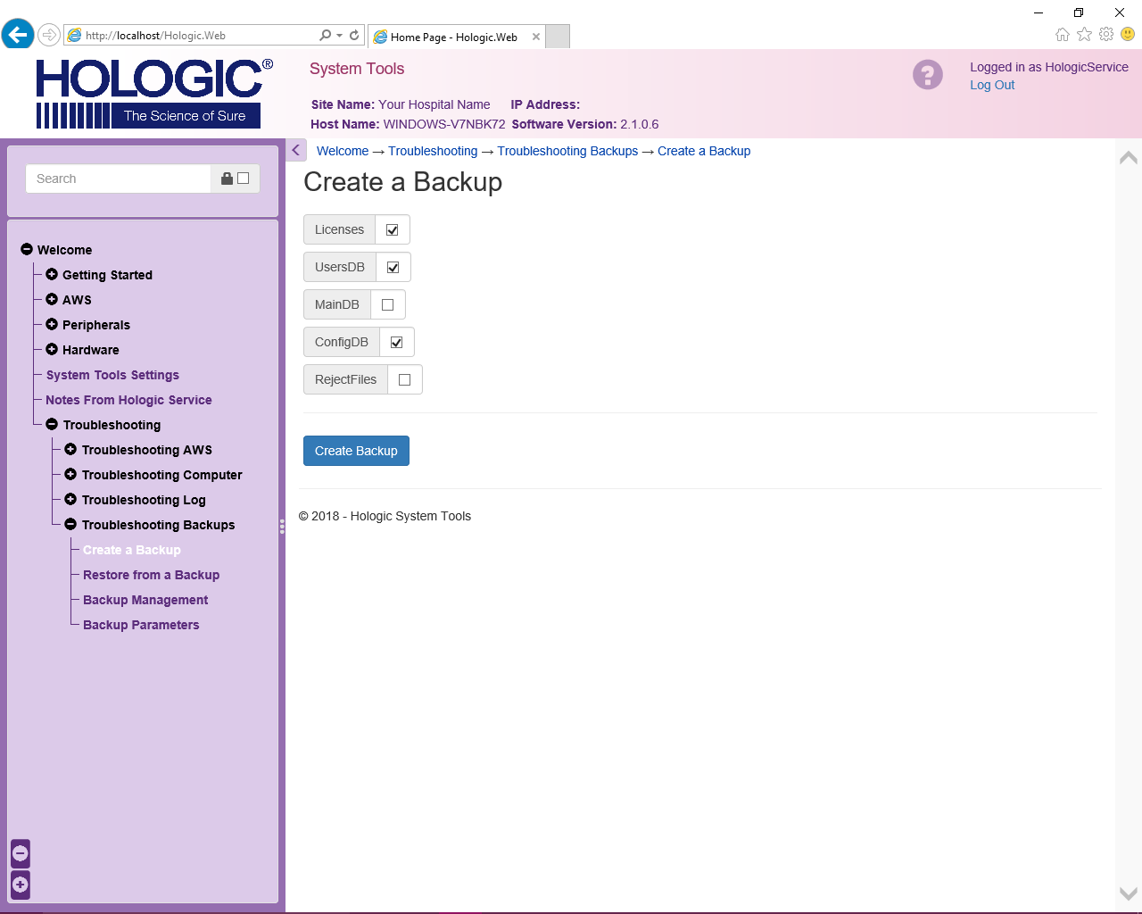1142x914 pixels.
Task: Check the RejectFiles checkbox
Action: 403,379
